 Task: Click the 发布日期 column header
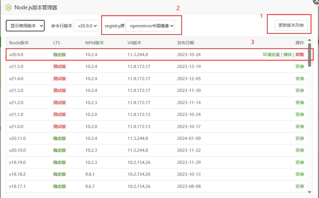pyautogui.click(x=185, y=43)
